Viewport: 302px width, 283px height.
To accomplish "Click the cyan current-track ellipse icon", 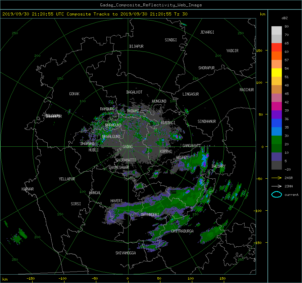I will [x=276, y=194].
